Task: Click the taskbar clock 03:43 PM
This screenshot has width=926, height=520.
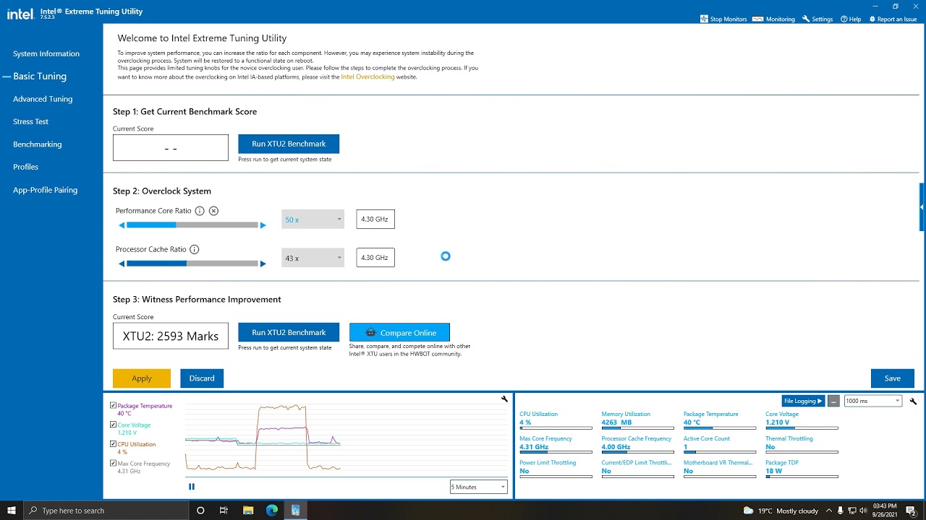Action: click(885, 511)
